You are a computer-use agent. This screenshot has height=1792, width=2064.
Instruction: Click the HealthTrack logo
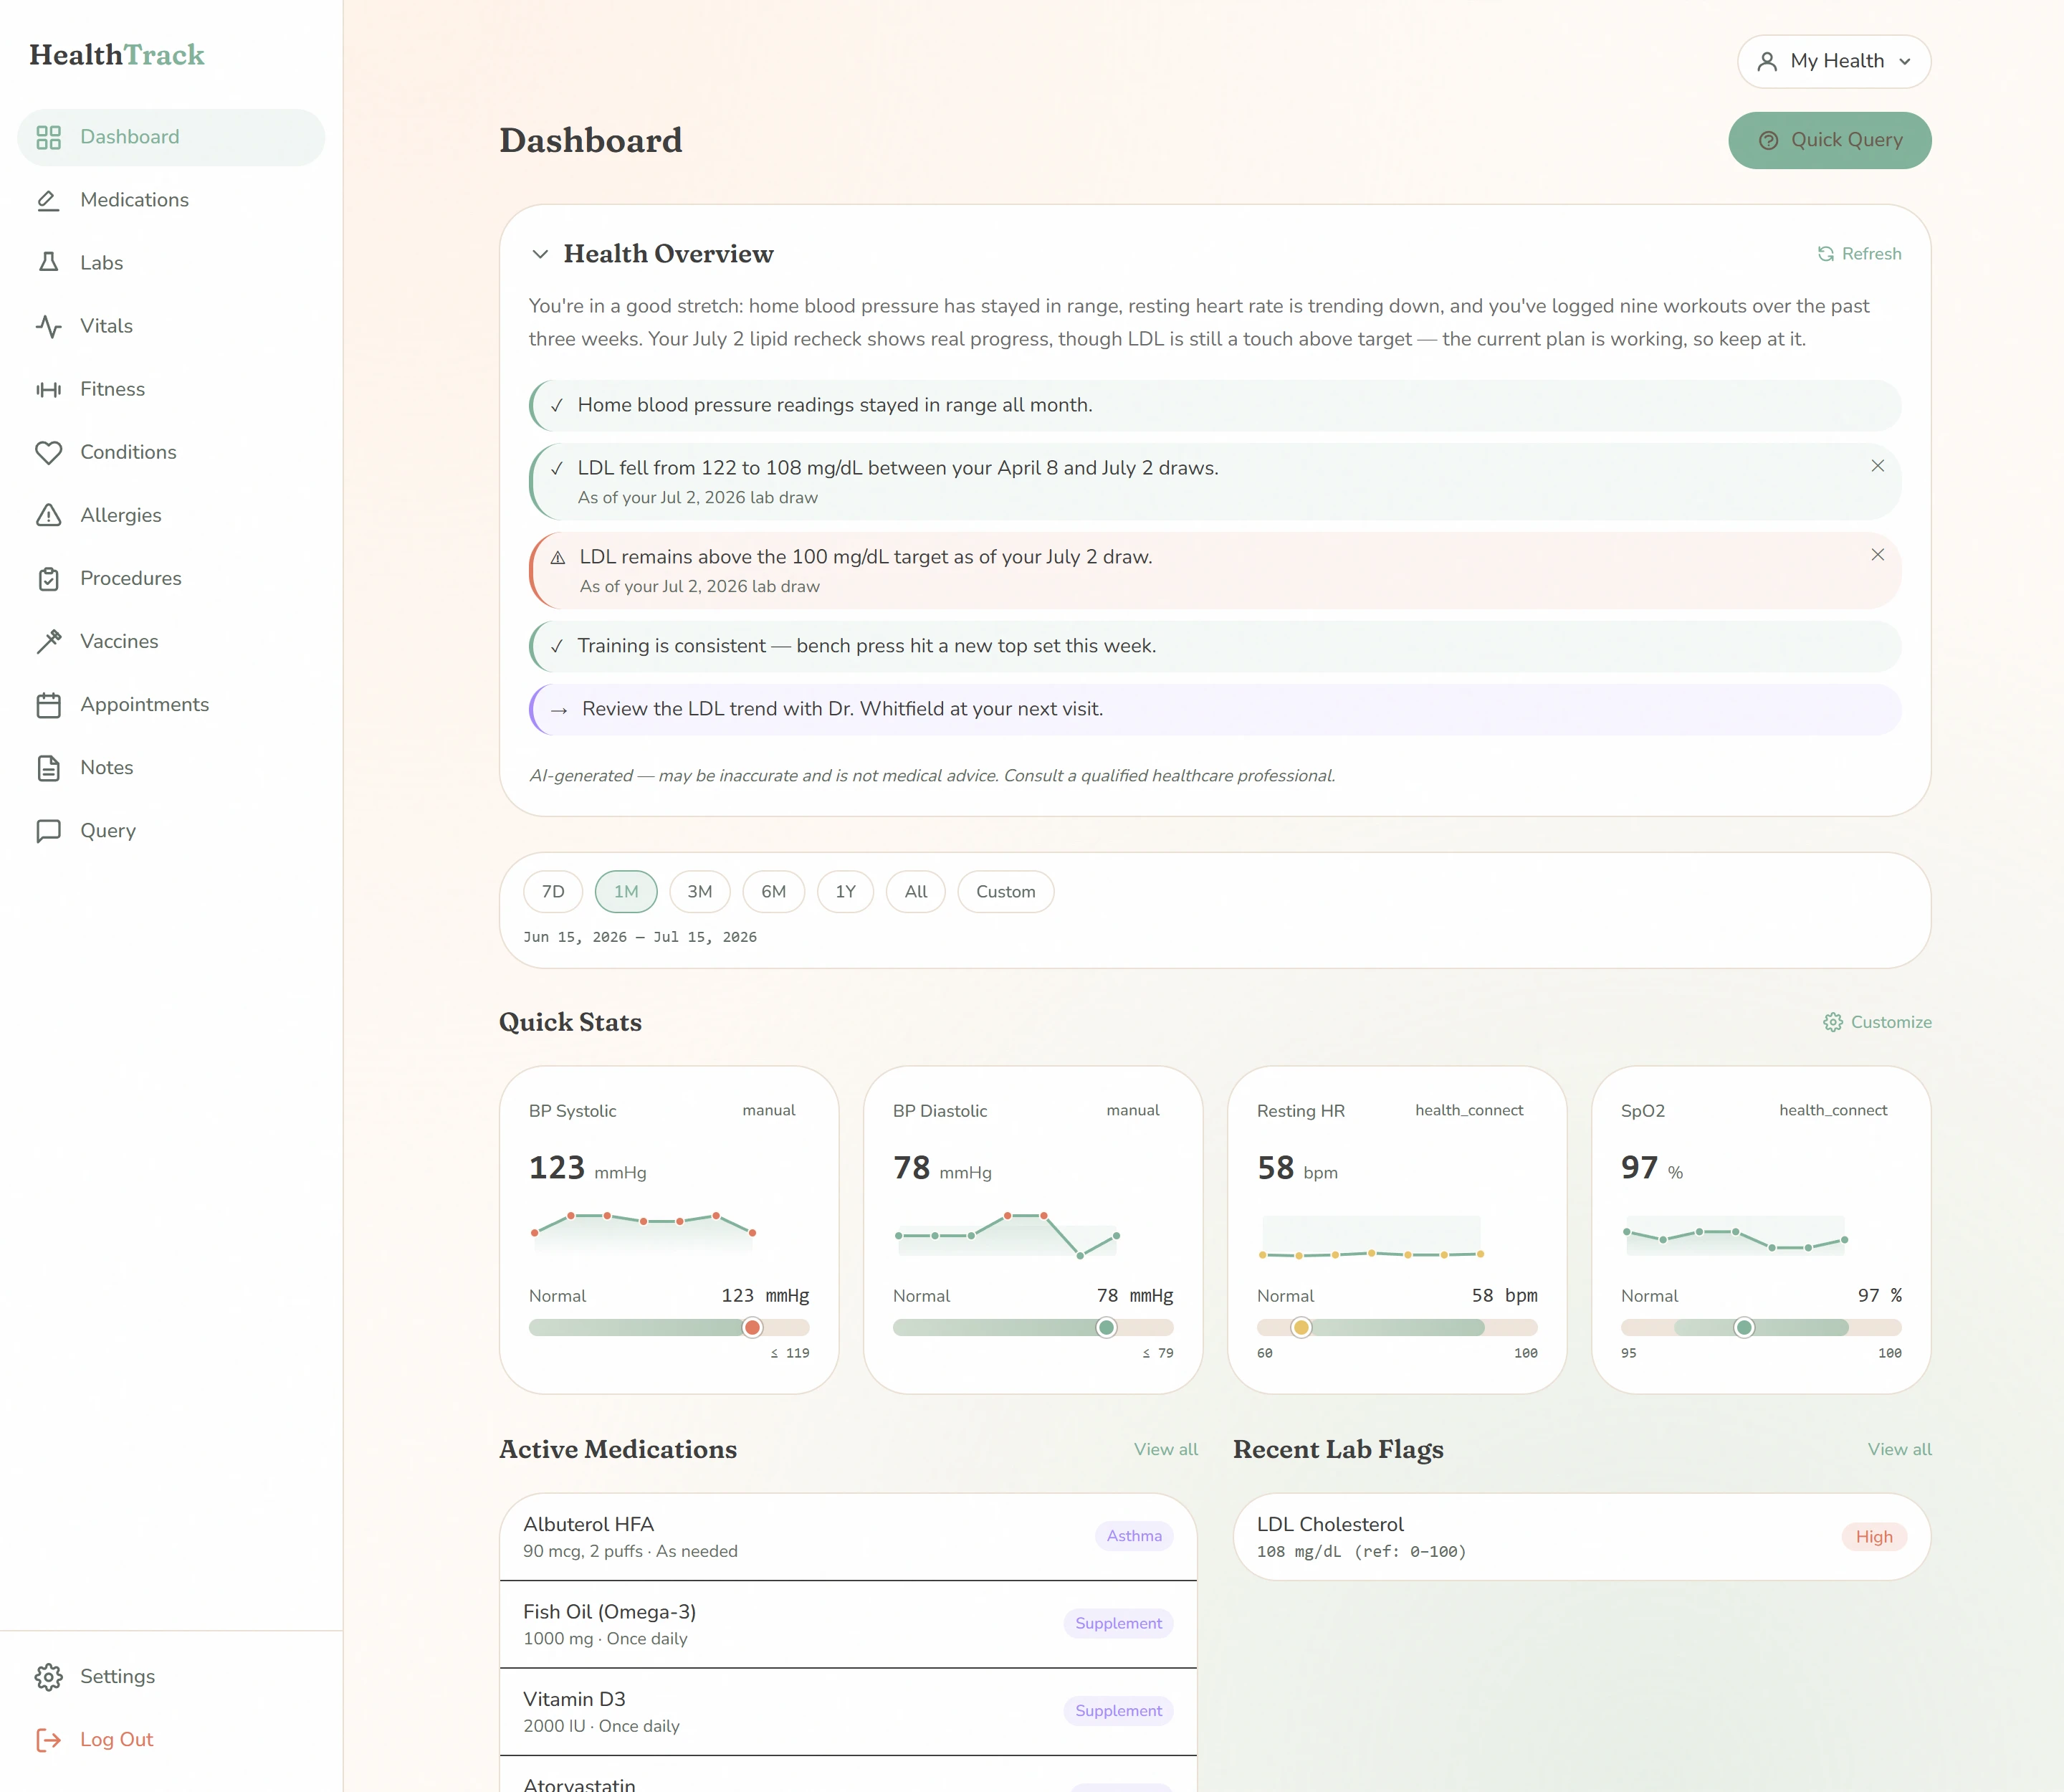click(x=117, y=55)
